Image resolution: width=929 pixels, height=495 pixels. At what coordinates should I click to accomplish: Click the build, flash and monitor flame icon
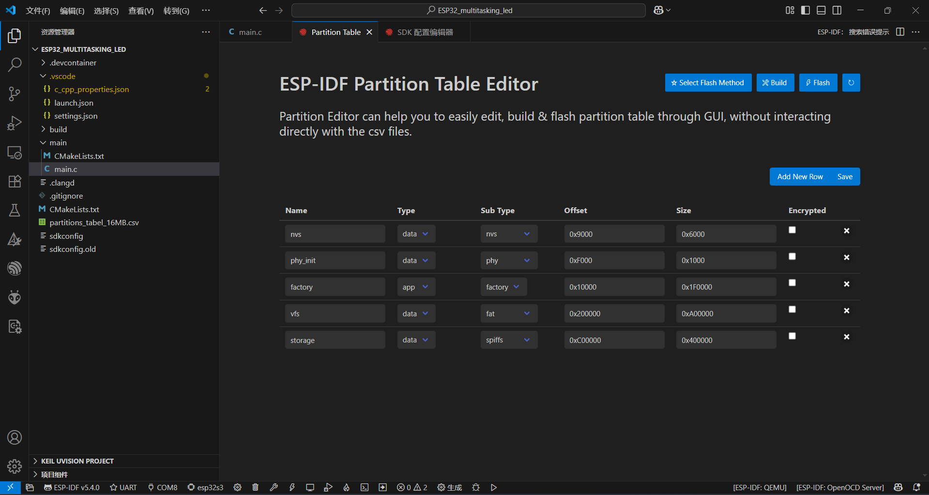coord(346,487)
